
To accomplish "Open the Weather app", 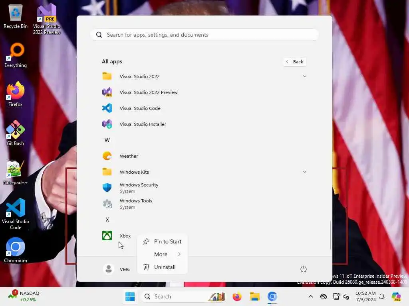I will [204, 156].
